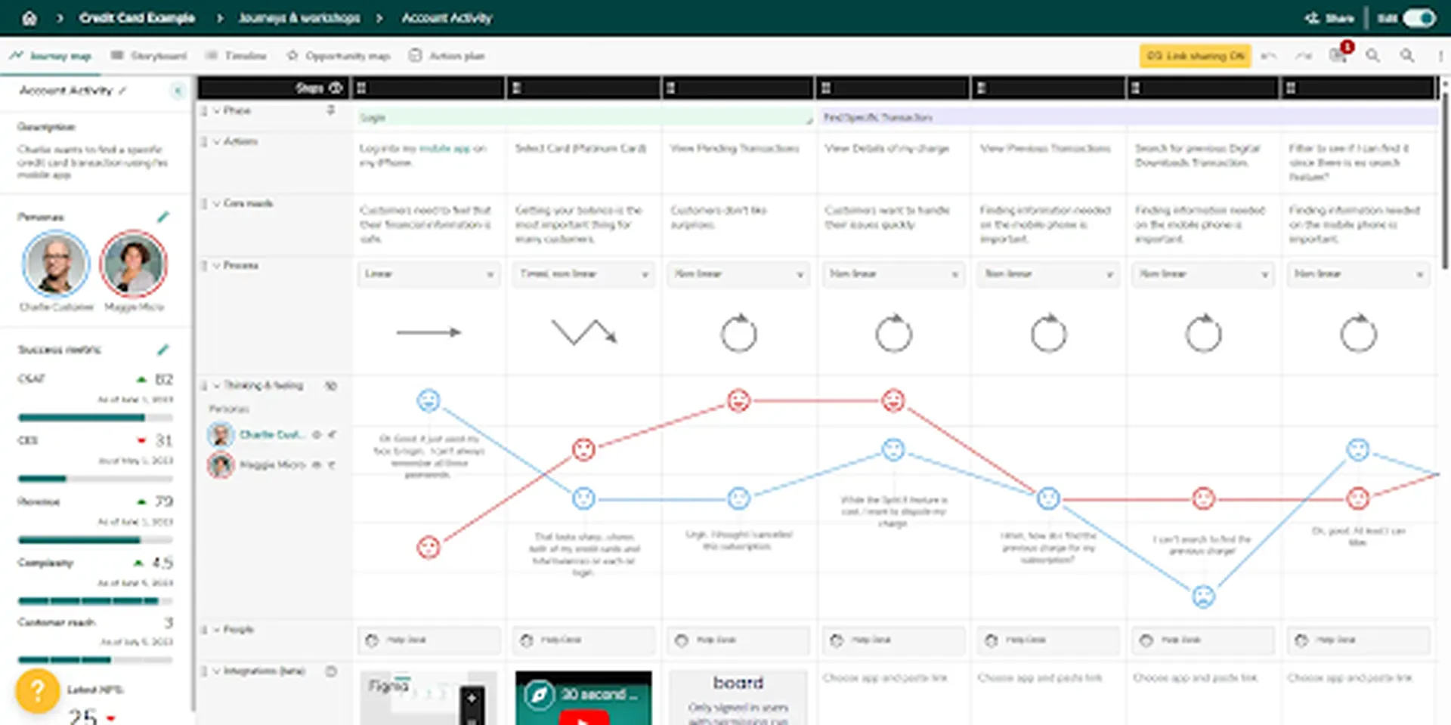Open the Linear process dropdown
1451x725 pixels.
click(428, 273)
